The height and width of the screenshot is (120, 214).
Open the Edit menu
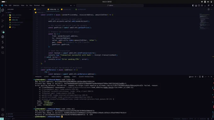(10, 5)
